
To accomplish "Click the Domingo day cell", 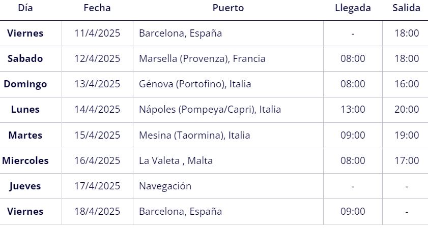I will [25, 84].
